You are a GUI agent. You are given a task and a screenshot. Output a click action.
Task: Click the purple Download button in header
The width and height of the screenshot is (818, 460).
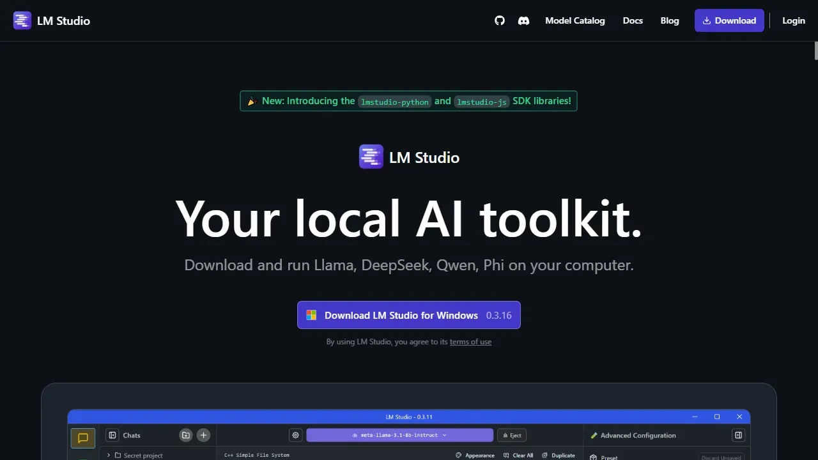click(x=729, y=20)
